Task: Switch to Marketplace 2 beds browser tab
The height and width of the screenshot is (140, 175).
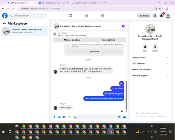Action: 54,3
